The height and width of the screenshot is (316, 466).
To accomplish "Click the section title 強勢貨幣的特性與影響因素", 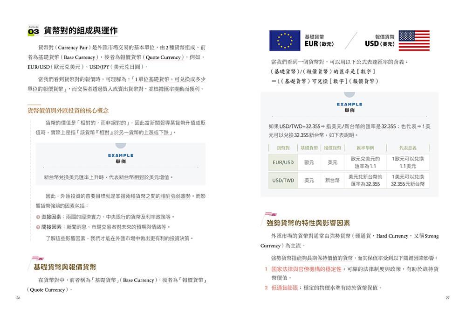I will [308, 223].
